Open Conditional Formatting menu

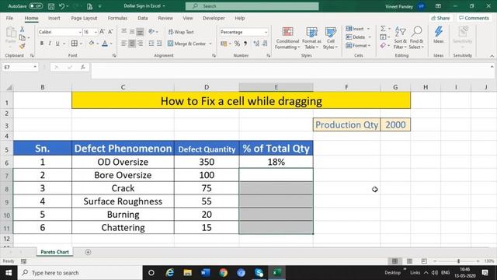[287, 38]
